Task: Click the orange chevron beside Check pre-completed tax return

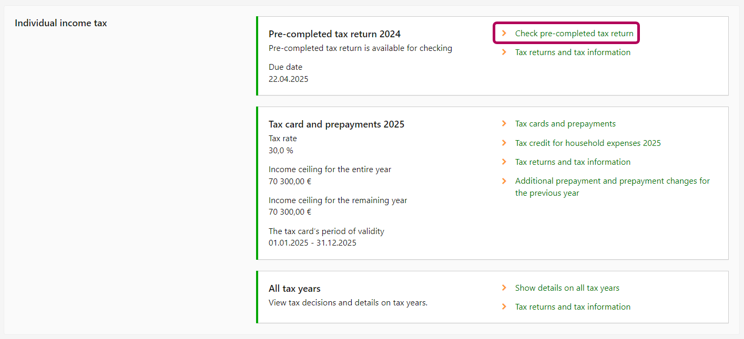Action: pos(504,33)
